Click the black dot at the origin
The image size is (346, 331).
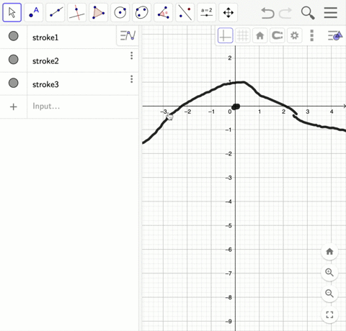(x=236, y=106)
